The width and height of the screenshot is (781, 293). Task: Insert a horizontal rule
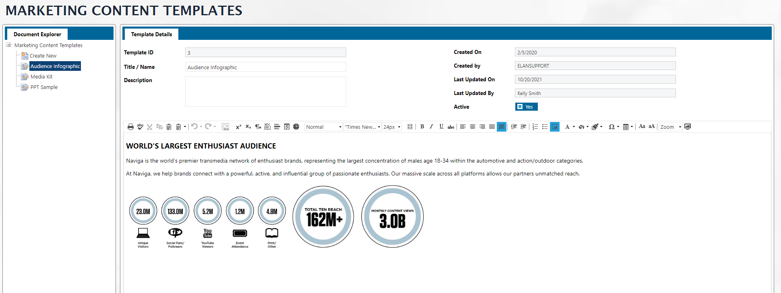(x=277, y=127)
